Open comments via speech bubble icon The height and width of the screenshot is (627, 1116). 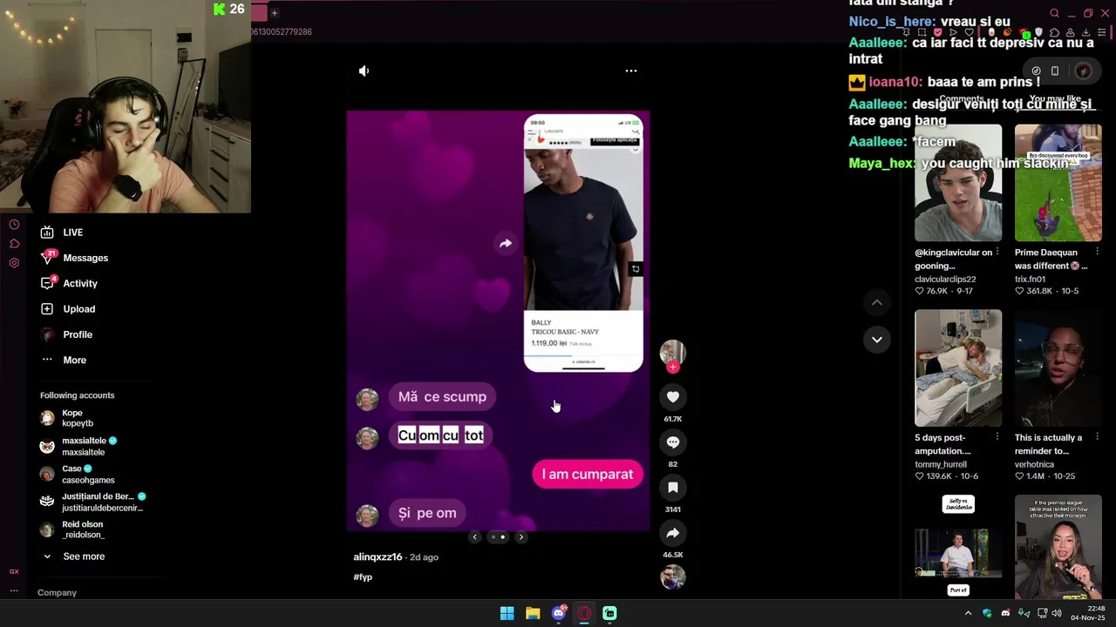coord(673,442)
